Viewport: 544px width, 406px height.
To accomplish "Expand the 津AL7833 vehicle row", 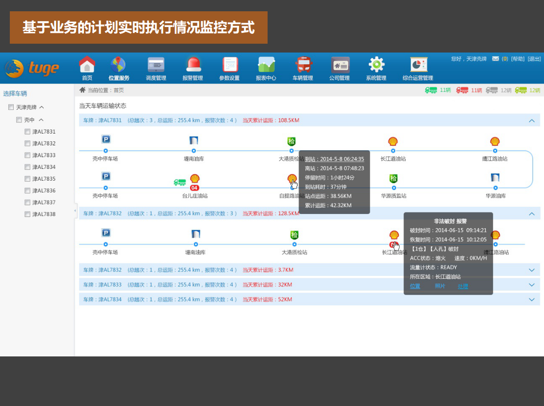I will point(531,285).
